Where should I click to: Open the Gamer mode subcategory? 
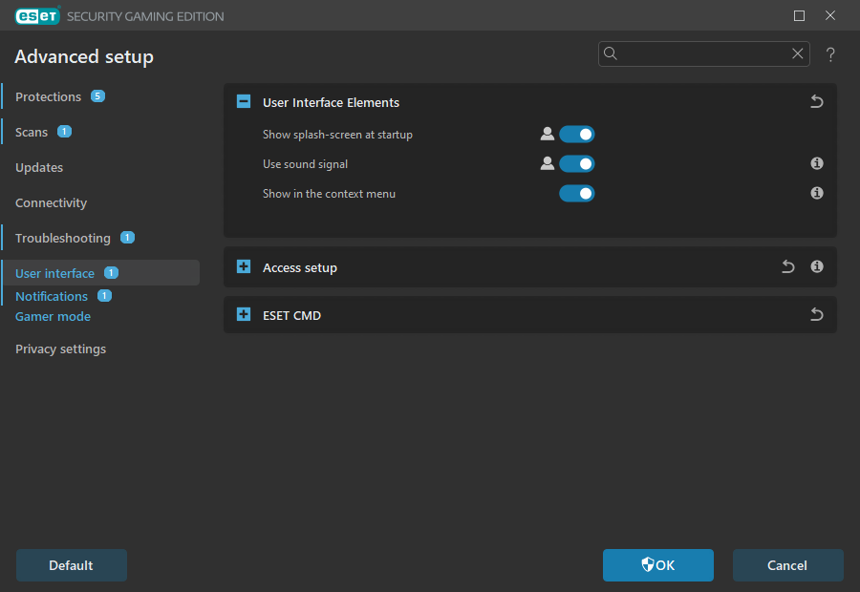[x=53, y=316]
